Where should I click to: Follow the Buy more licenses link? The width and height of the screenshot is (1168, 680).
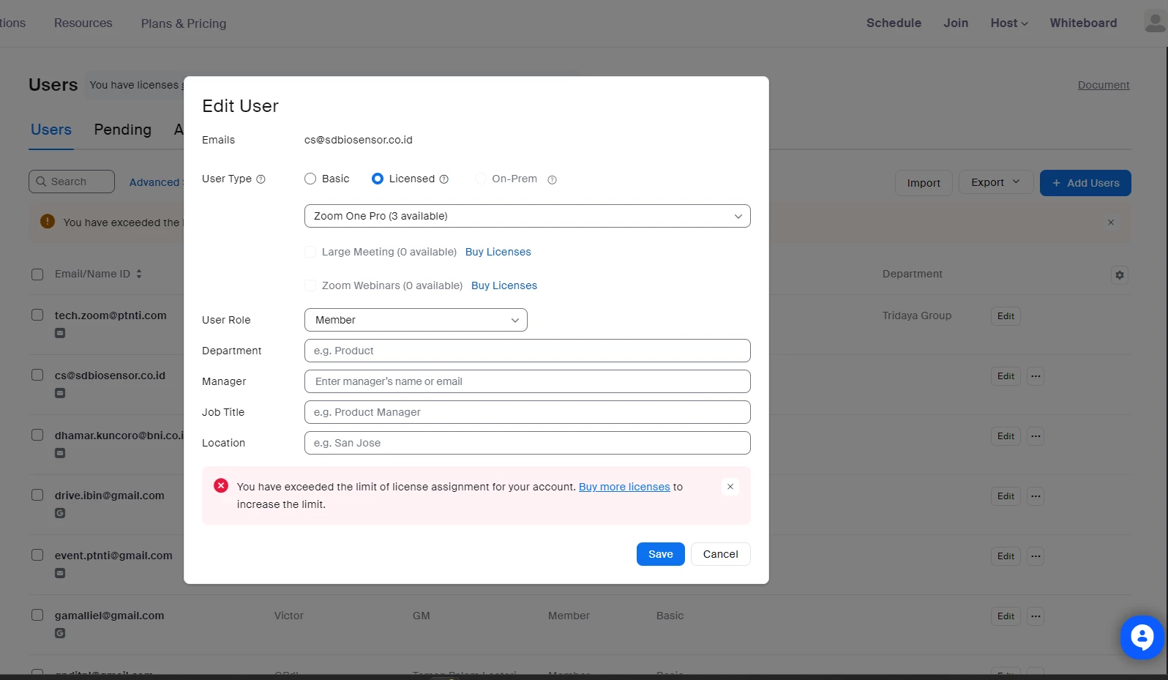pos(624,487)
